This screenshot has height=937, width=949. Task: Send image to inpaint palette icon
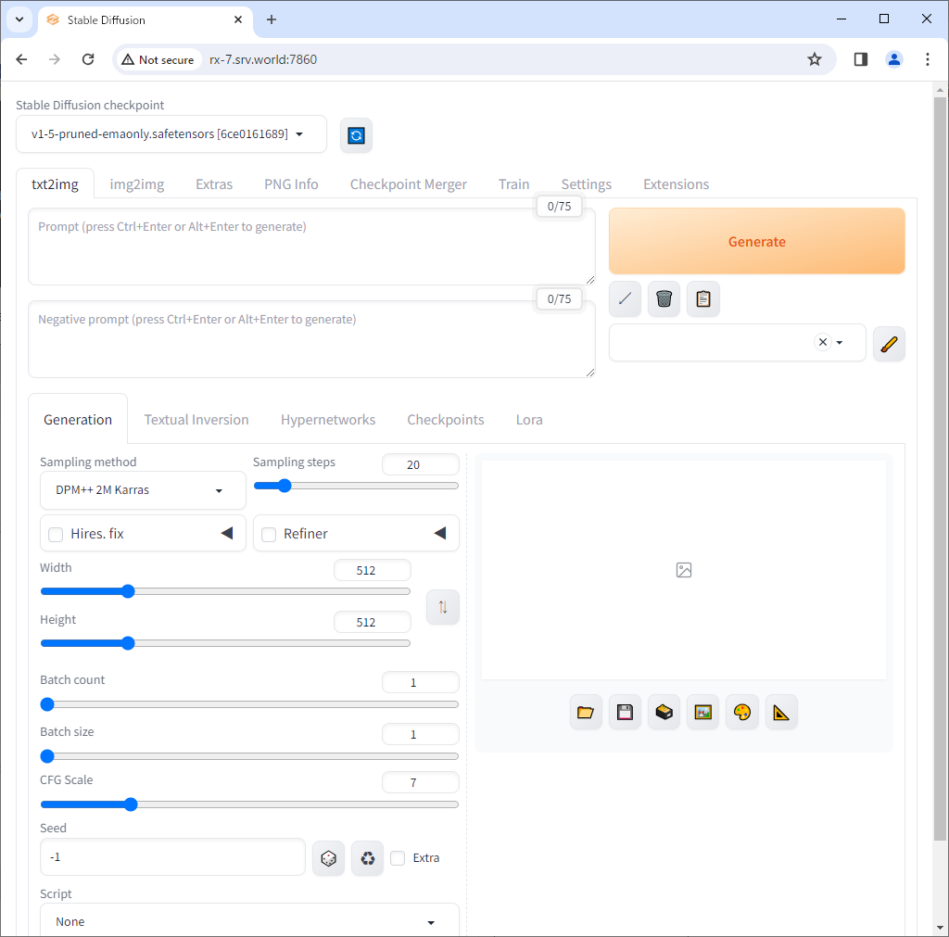(x=742, y=712)
